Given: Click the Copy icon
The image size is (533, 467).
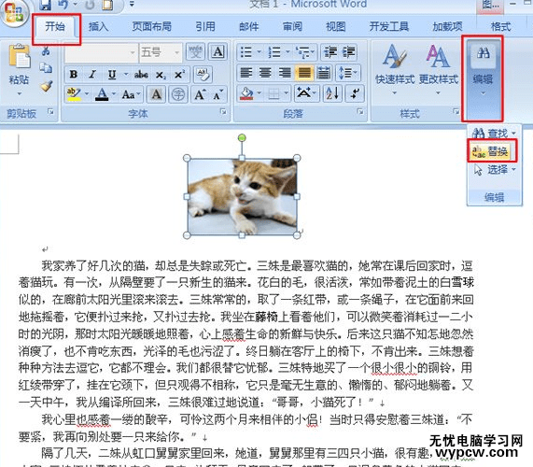Looking at the screenshot, I should click(x=46, y=67).
